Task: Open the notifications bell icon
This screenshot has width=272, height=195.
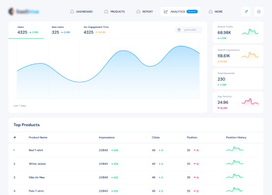Action: (246, 12)
